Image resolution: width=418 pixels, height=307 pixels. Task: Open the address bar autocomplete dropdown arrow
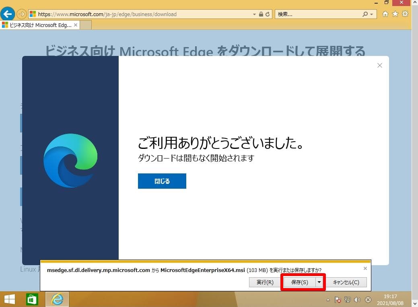tap(254, 14)
